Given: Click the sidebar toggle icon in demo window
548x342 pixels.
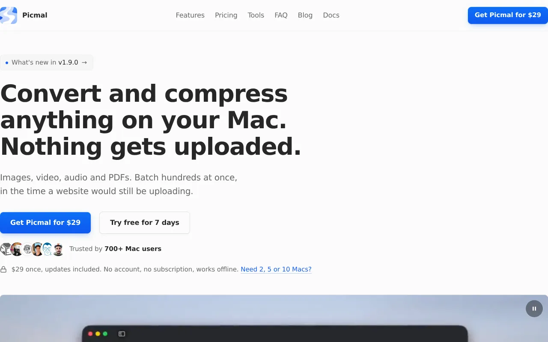Looking at the screenshot, I should pyautogui.click(x=122, y=334).
